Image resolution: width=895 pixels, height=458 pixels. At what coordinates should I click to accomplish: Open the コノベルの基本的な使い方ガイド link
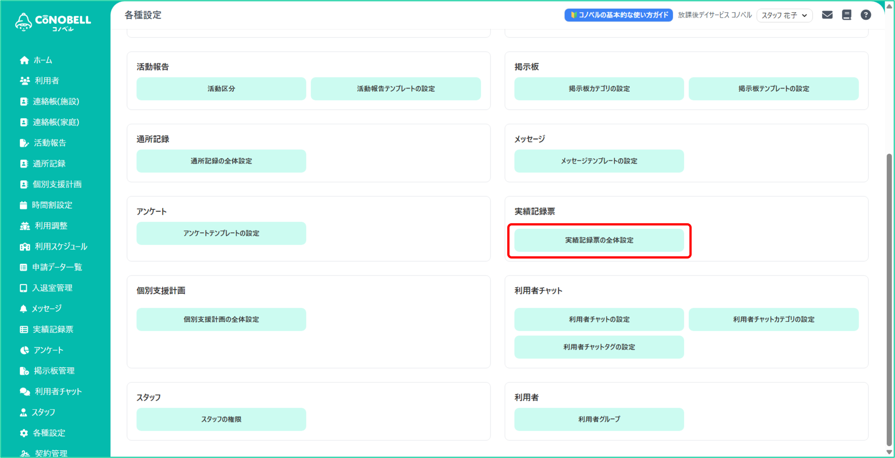pos(618,15)
